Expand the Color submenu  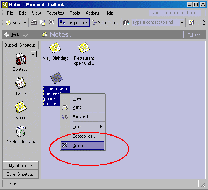tap(83, 126)
